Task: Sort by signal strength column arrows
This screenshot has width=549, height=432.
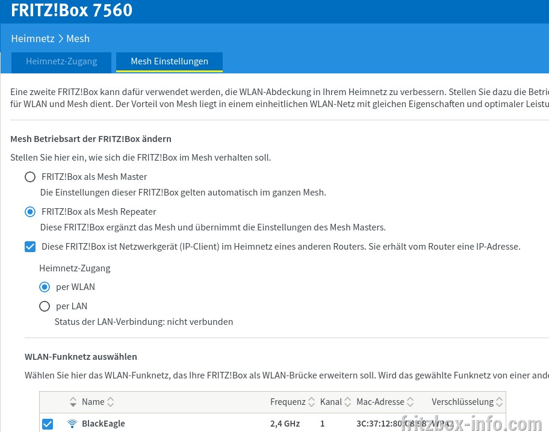Action: (73, 402)
